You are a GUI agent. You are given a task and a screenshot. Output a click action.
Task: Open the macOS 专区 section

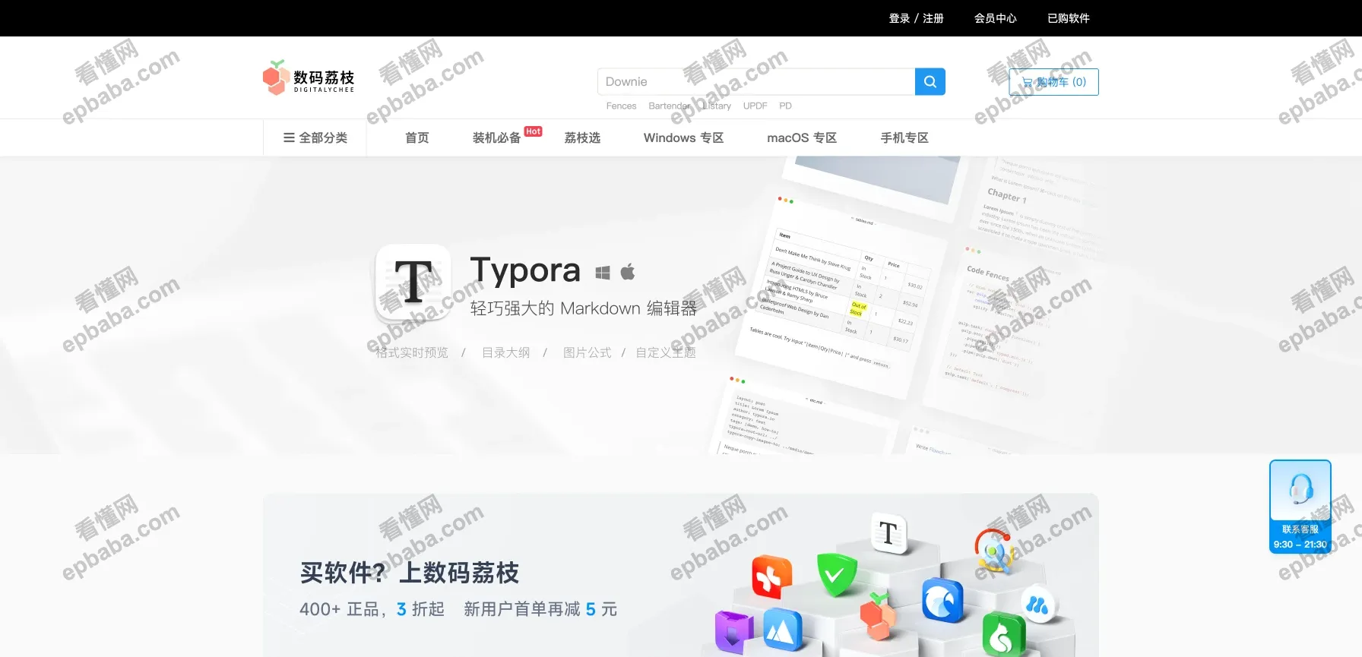point(802,138)
